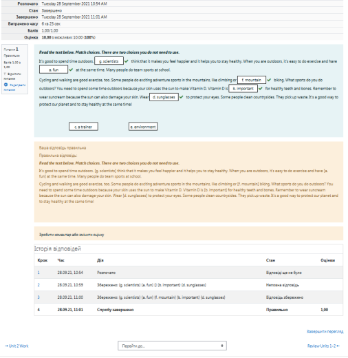Click the gear icon for editing the question
This screenshot has width=348, height=358.
pyautogui.click(x=6, y=85)
